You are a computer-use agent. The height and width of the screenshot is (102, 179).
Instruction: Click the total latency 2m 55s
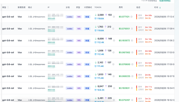click(x=148, y=66)
